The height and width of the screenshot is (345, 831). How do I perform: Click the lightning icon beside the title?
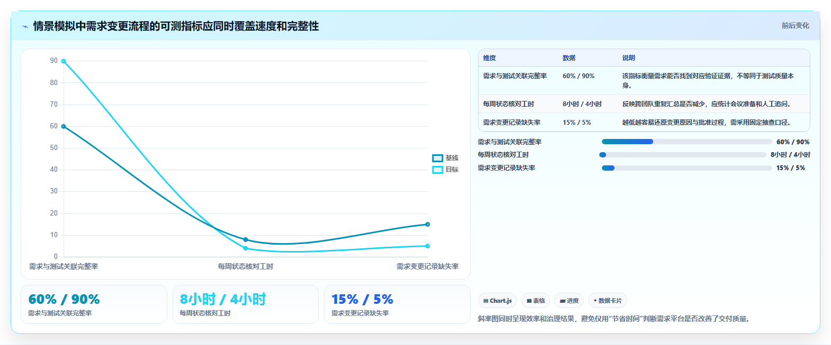[25, 26]
